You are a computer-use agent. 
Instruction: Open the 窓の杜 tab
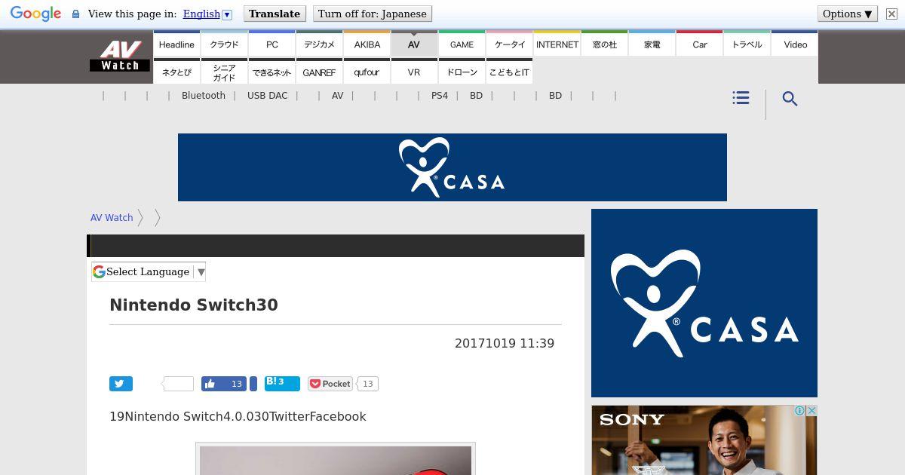click(605, 44)
